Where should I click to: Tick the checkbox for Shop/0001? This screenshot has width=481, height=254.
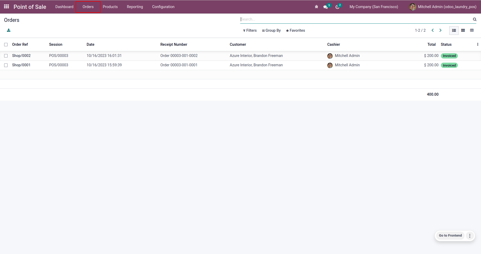pyautogui.click(x=6, y=65)
